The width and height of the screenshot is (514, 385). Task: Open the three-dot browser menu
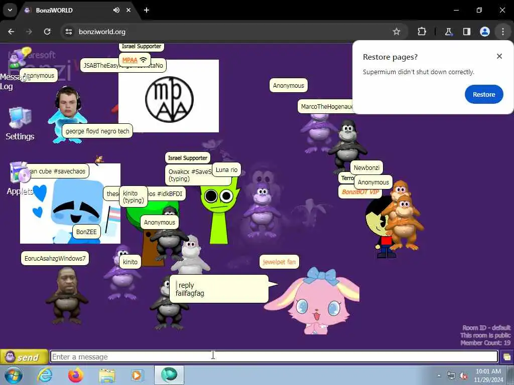503,32
